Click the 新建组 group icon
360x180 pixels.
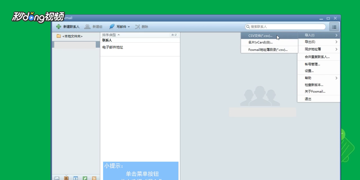[x=87, y=27]
